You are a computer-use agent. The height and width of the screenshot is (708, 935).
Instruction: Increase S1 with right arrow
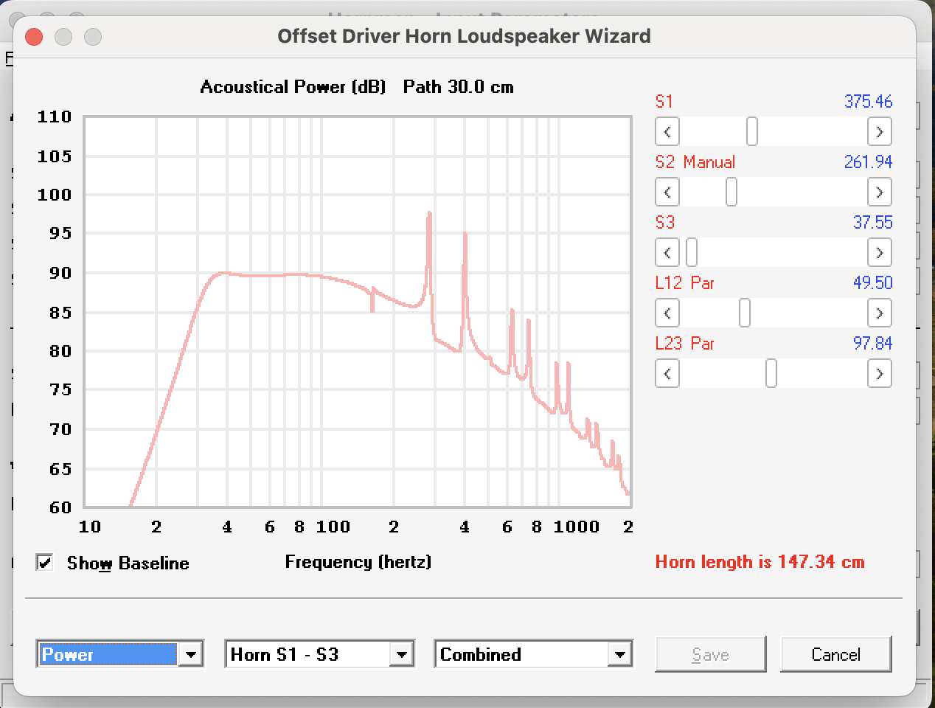point(880,132)
